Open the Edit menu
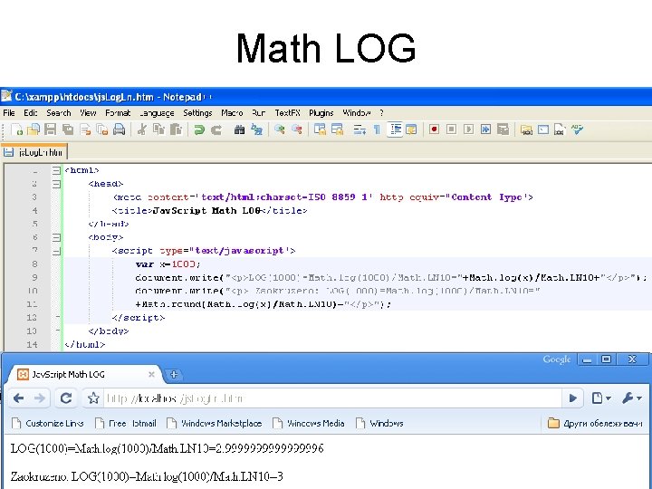The width and height of the screenshot is (652, 489). (31, 112)
